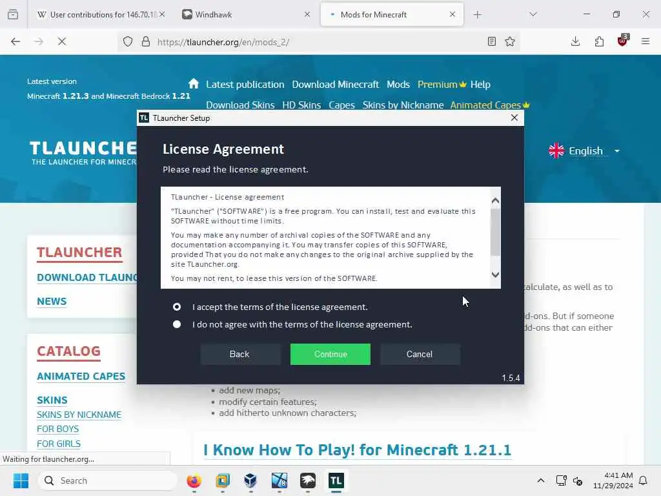
Task: Open the NEWS sidebar link
Action: pos(52,301)
